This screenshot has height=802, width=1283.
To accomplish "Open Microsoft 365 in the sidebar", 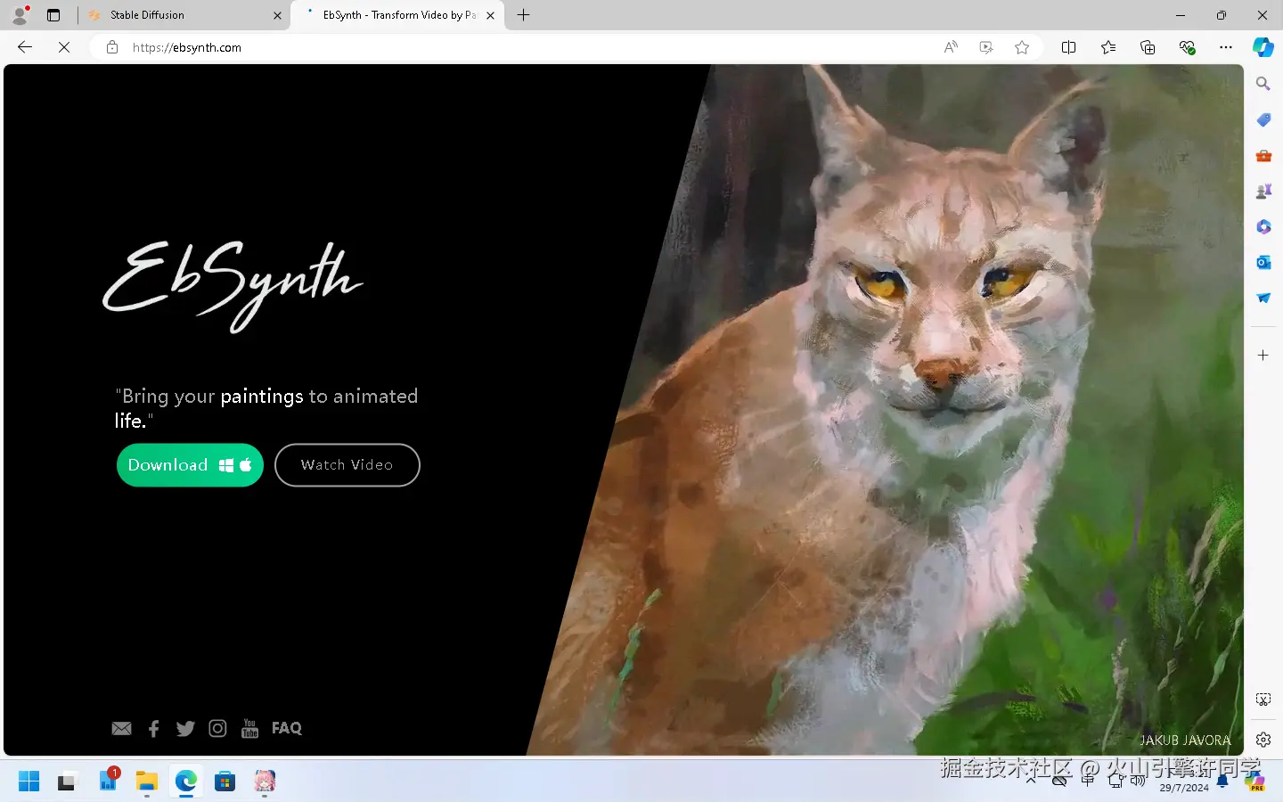I will (x=1263, y=226).
